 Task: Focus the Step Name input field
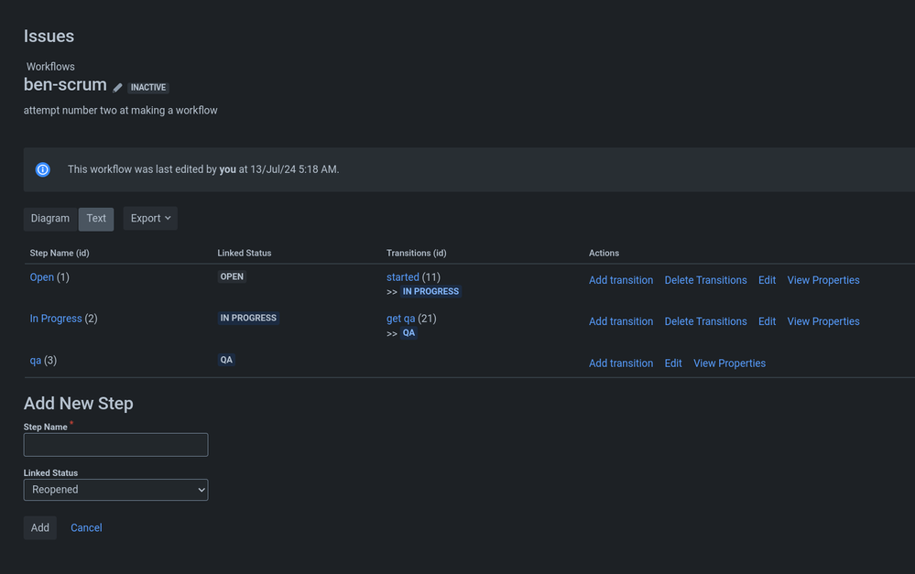115,445
